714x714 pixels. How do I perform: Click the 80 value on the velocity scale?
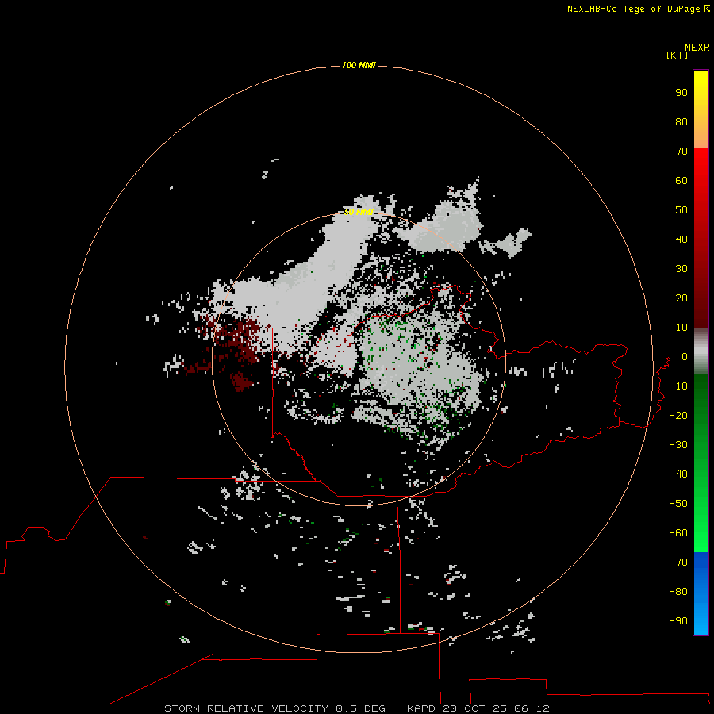[x=681, y=122]
